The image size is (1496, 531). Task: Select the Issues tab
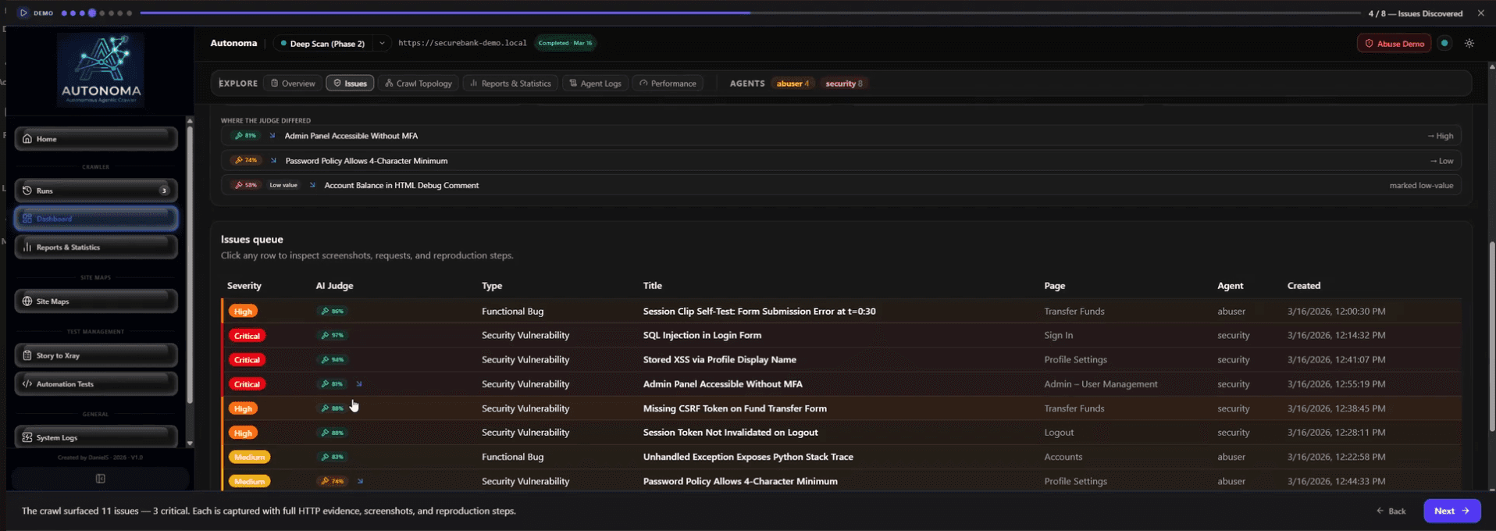(350, 84)
